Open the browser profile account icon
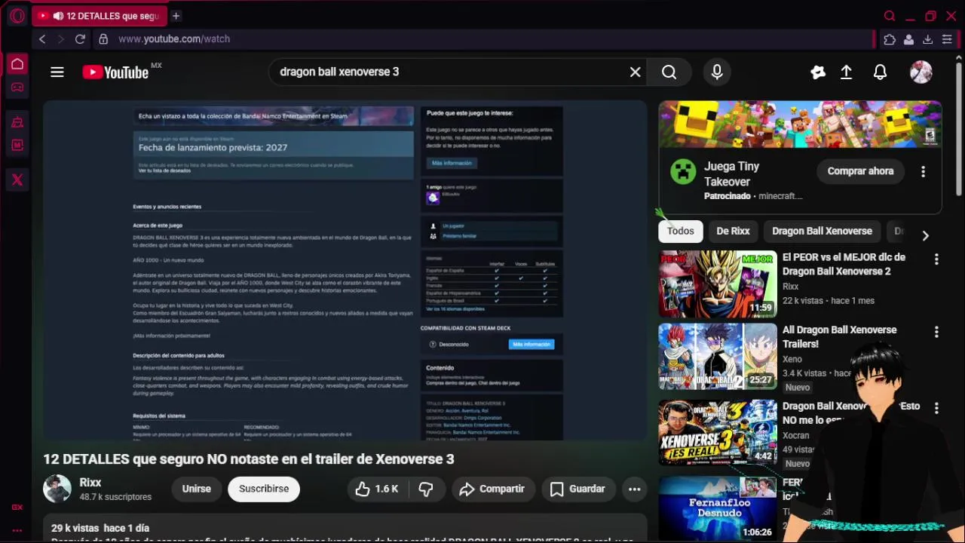This screenshot has width=965, height=543. coord(908,39)
